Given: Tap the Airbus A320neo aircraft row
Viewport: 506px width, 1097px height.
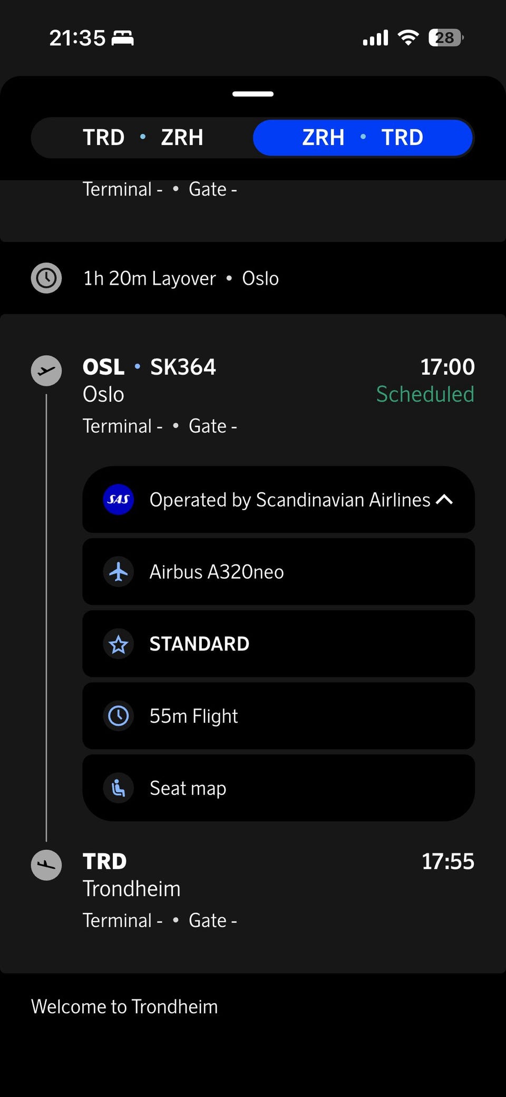Looking at the screenshot, I should click(x=278, y=571).
